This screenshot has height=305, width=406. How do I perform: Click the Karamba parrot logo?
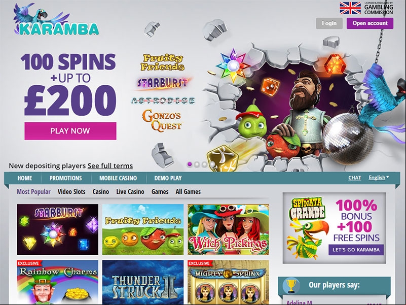point(56,19)
